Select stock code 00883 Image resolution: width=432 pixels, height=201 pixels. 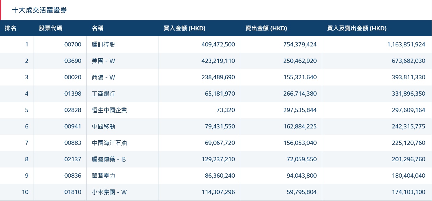73,143
